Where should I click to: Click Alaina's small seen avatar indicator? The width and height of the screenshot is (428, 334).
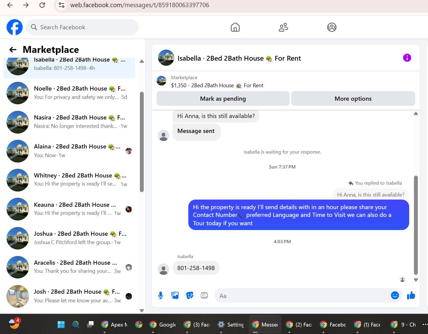point(129,151)
